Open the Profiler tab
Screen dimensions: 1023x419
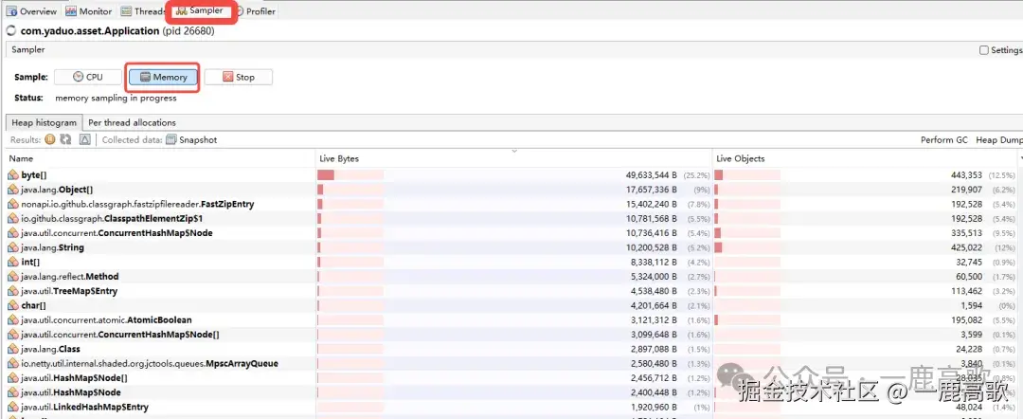256,11
